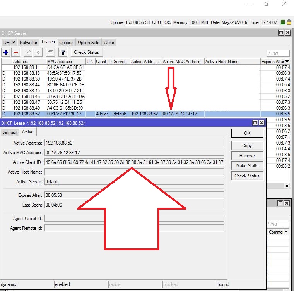Switch to the Networks tab
Viewport: 294px width, 291px height.
tap(28, 43)
